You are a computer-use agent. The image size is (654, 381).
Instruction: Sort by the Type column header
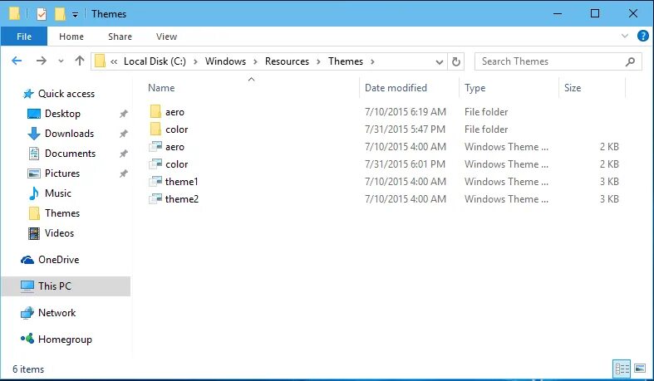click(x=475, y=88)
